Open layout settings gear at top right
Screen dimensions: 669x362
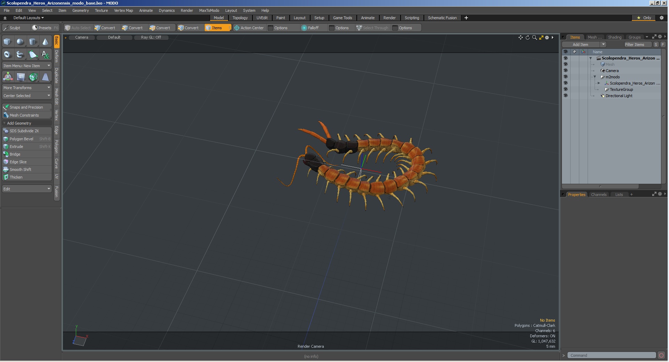point(662,18)
